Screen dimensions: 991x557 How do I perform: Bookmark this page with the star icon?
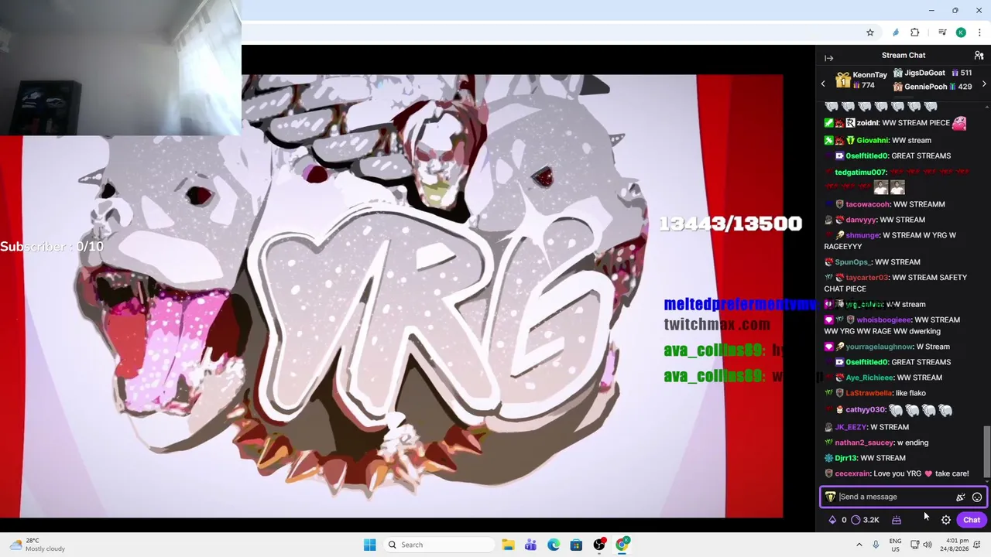(870, 32)
